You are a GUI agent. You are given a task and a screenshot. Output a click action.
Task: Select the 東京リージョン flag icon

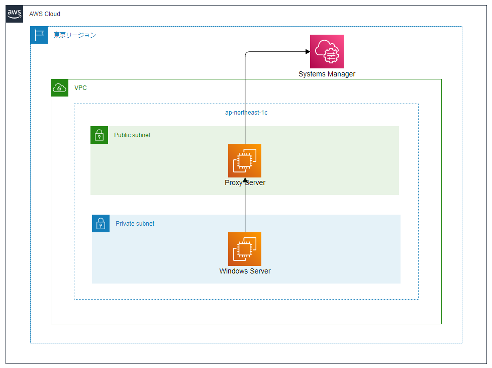39,35
